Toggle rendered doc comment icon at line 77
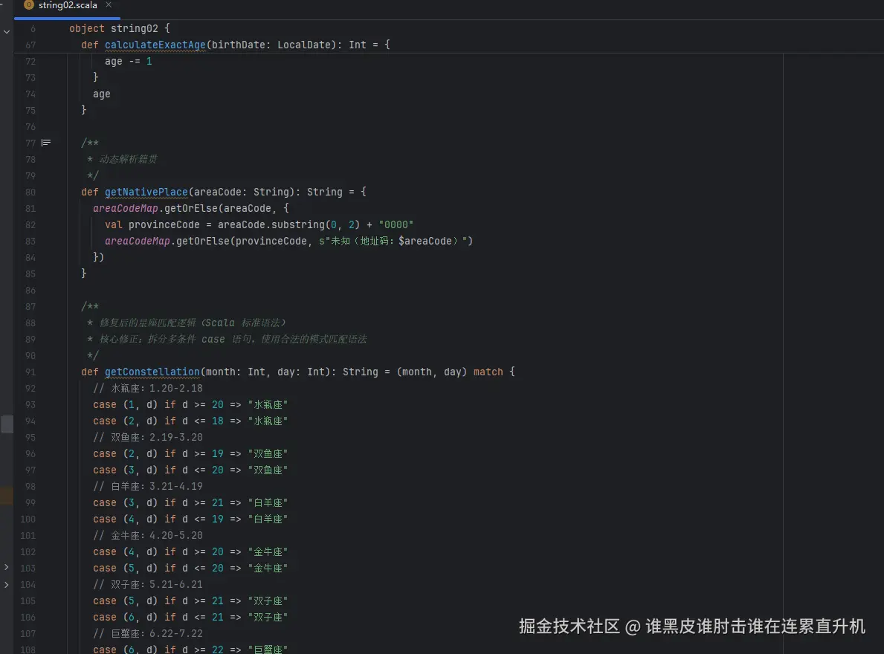 tap(46, 143)
